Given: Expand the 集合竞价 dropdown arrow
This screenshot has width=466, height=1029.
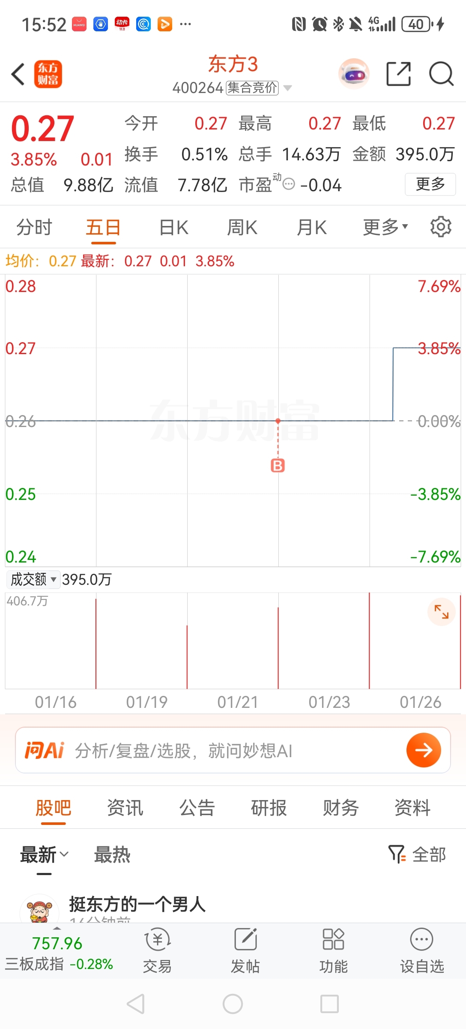Looking at the screenshot, I should coord(288,88).
